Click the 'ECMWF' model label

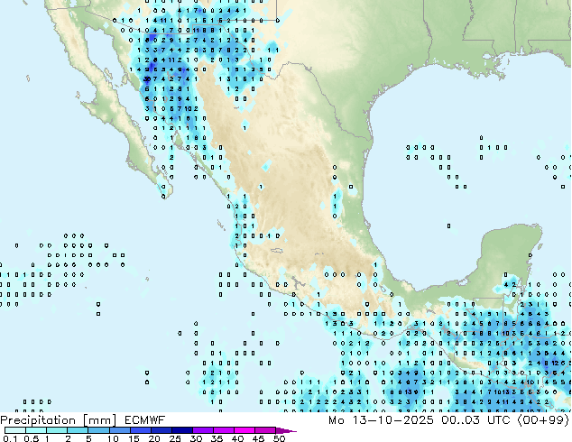click(145, 420)
